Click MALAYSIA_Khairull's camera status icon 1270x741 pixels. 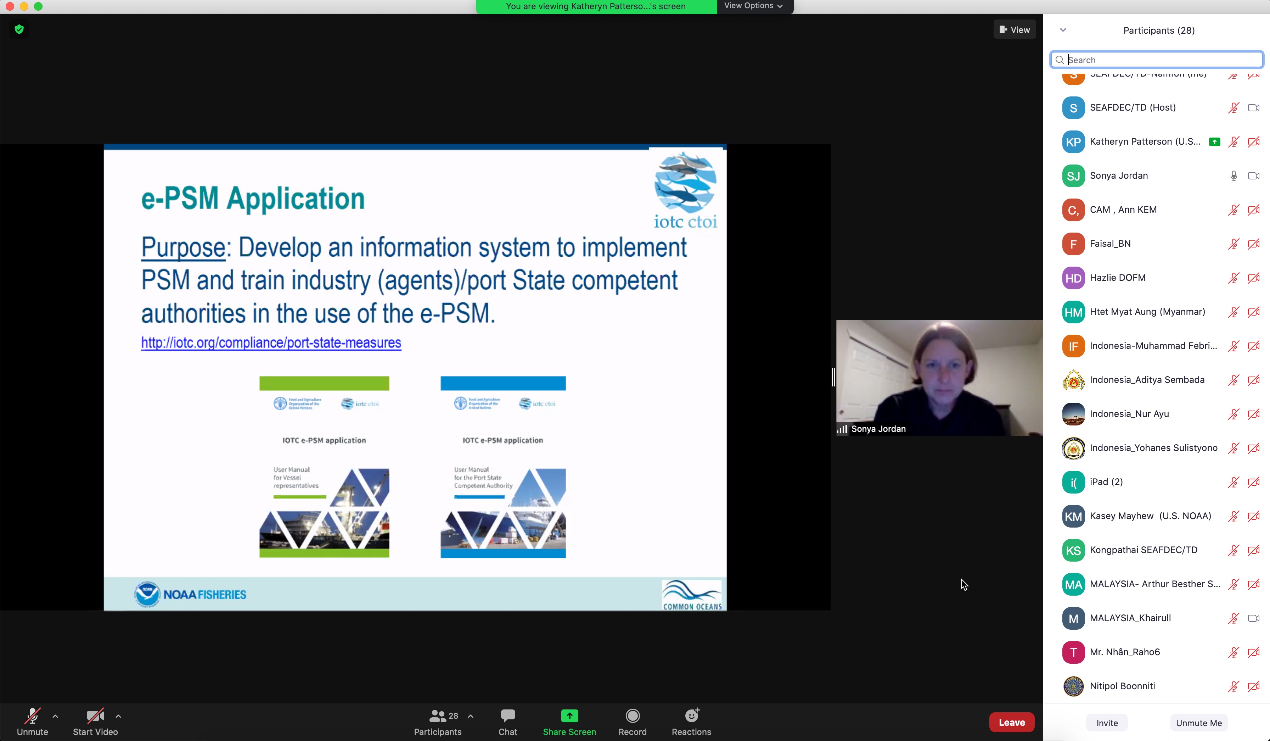tap(1253, 618)
